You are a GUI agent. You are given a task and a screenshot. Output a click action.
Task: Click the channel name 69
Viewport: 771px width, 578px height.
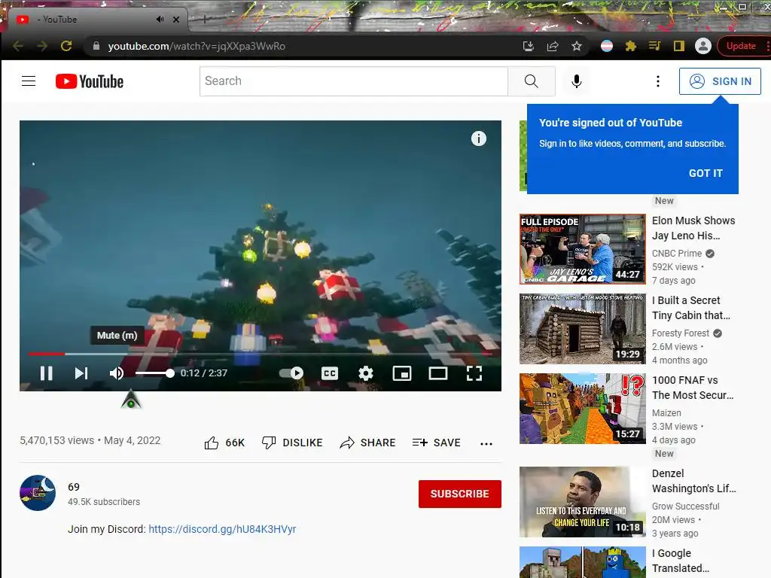click(x=74, y=487)
